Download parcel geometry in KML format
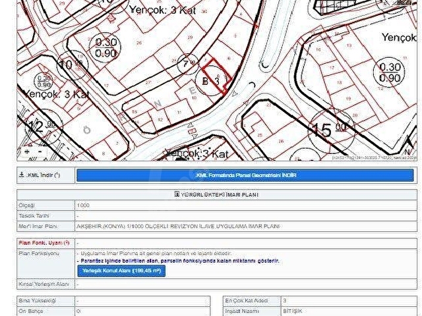 click(x=245, y=175)
